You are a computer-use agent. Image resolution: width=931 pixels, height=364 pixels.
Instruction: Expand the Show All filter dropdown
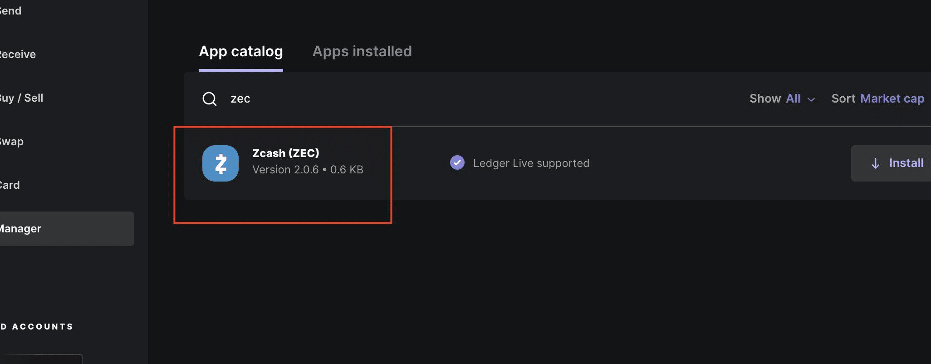[x=782, y=98]
